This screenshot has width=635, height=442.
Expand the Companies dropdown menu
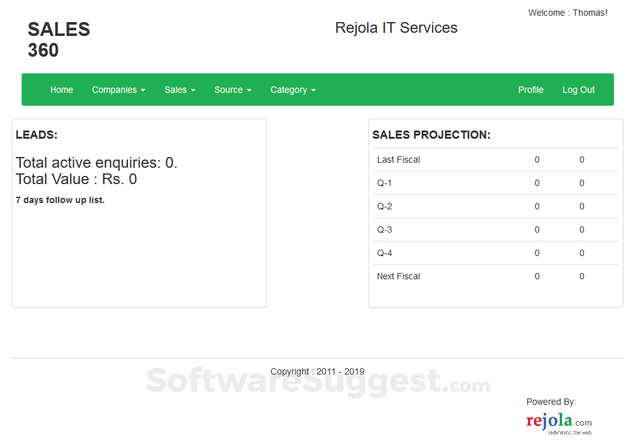coord(119,90)
